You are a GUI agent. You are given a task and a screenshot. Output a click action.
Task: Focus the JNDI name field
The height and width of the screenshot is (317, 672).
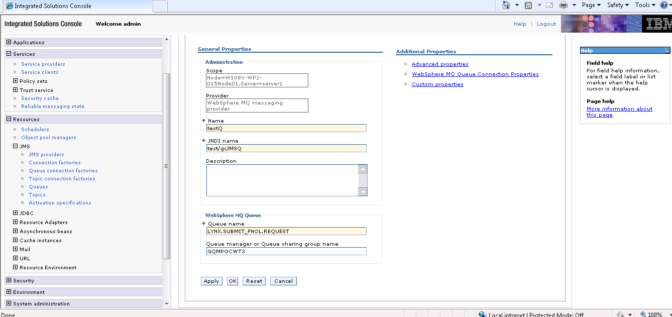point(286,148)
